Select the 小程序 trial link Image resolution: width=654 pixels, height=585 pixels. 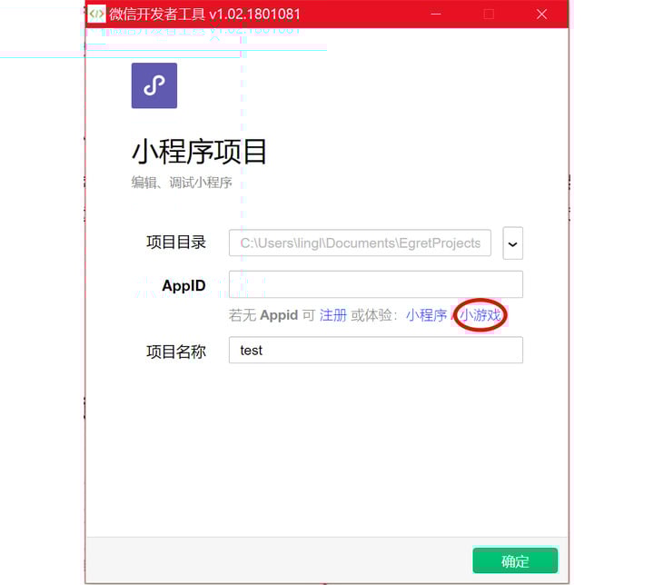(x=427, y=315)
